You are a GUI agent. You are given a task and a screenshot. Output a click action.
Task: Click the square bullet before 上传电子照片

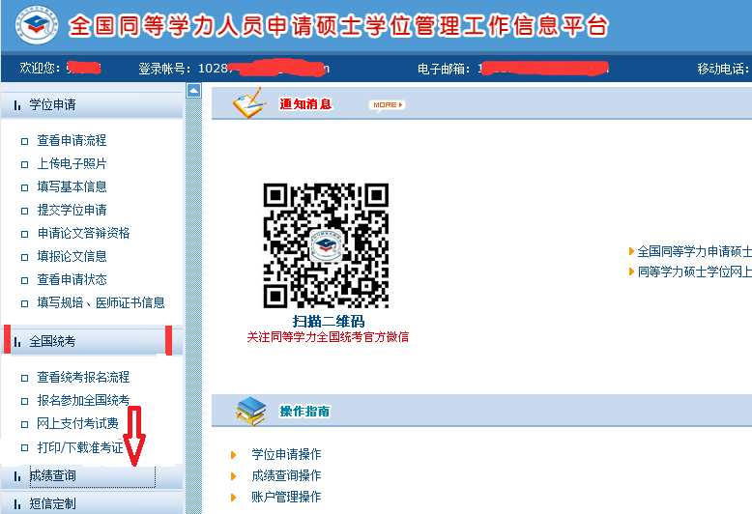tap(24, 164)
